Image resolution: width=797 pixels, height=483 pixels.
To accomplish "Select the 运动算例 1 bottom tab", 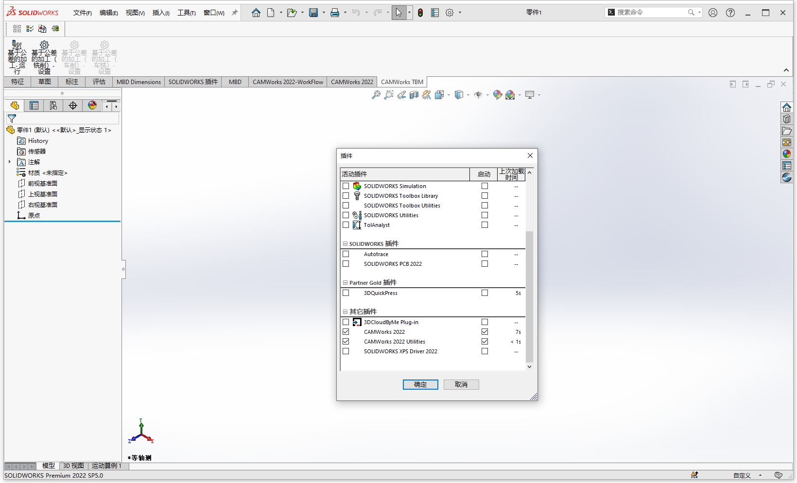I will click(x=106, y=466).
